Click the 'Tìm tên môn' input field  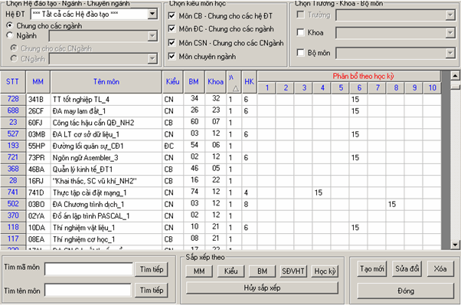coord(88,290)
